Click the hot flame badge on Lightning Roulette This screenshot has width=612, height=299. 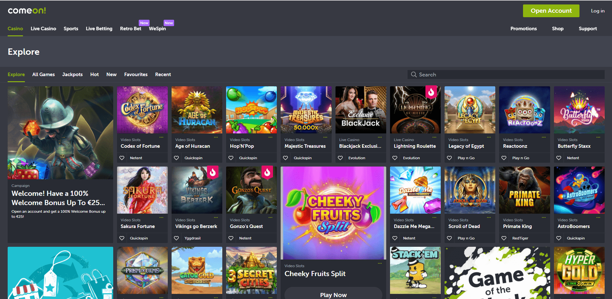(x=431, y=92)
